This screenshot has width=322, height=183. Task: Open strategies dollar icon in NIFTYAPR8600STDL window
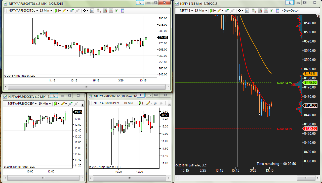(x=117, y=11)
